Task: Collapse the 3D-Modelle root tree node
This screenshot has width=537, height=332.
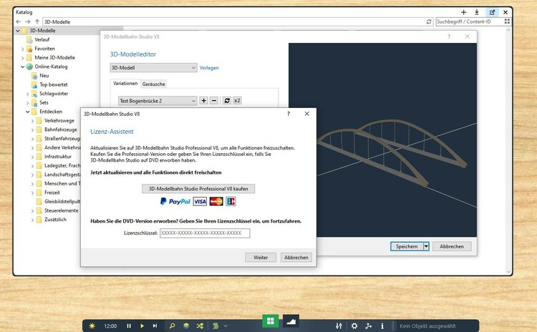Action: coord(18,31)
